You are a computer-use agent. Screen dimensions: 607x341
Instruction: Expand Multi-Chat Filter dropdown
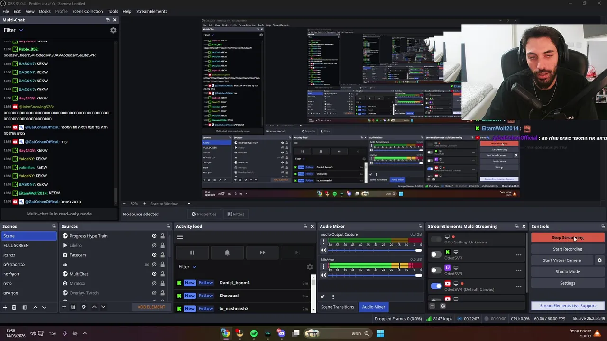(x=13, y=30)
